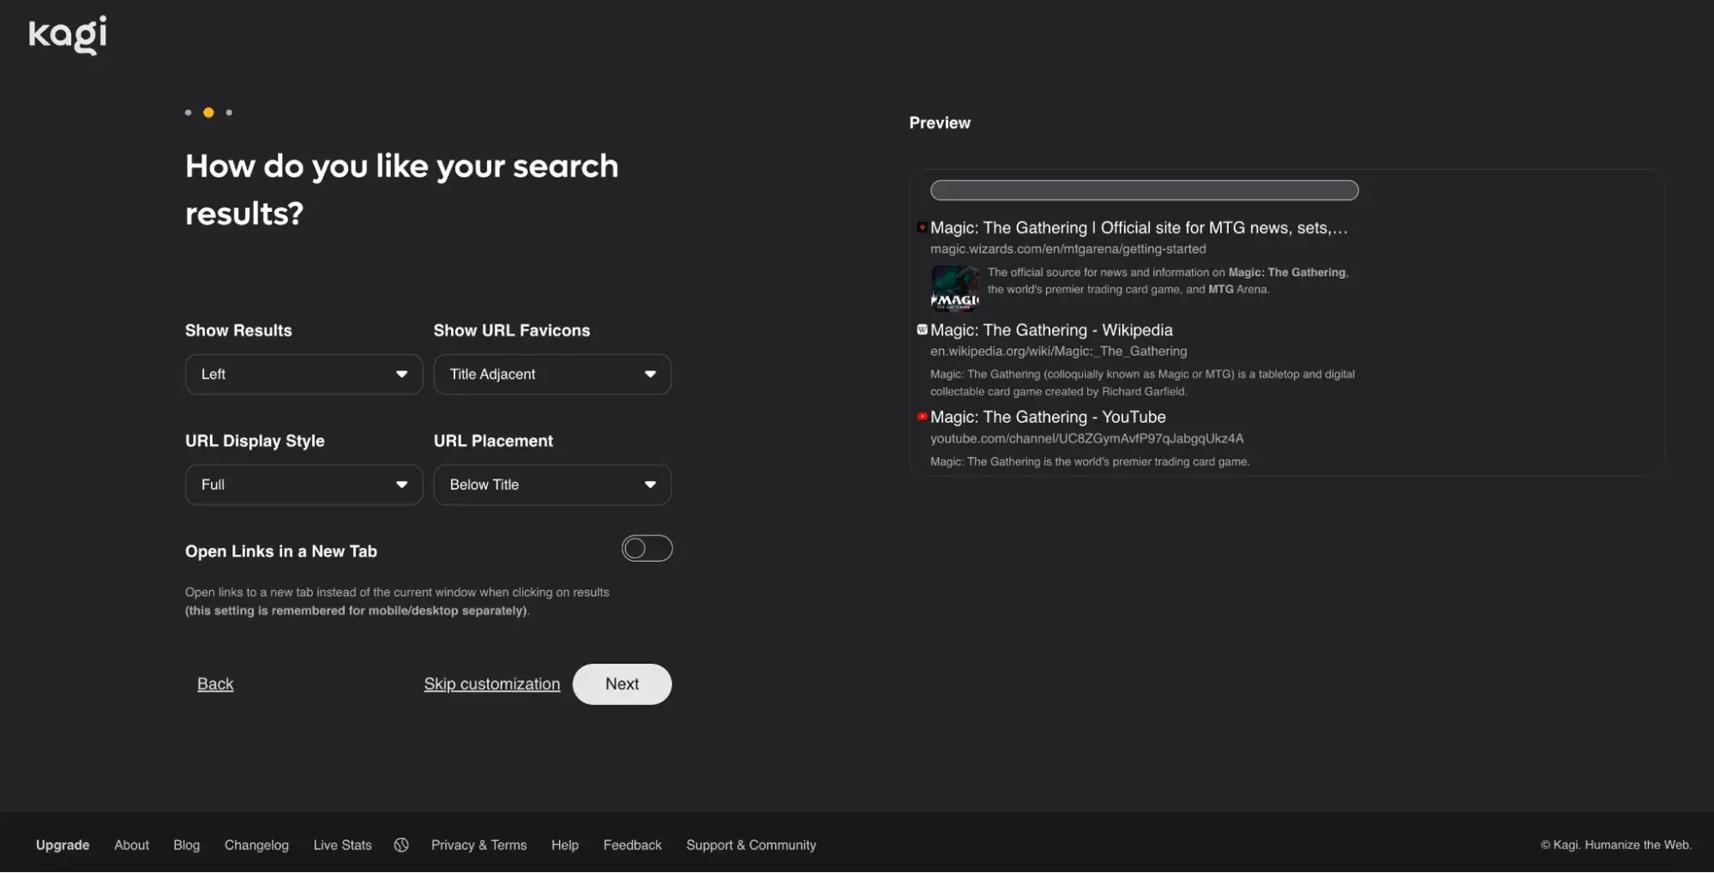Click the Magic thumbnail image in preview
This screenshot has height=873, width=1714.
pyautogui.click(x=954, y=287)
